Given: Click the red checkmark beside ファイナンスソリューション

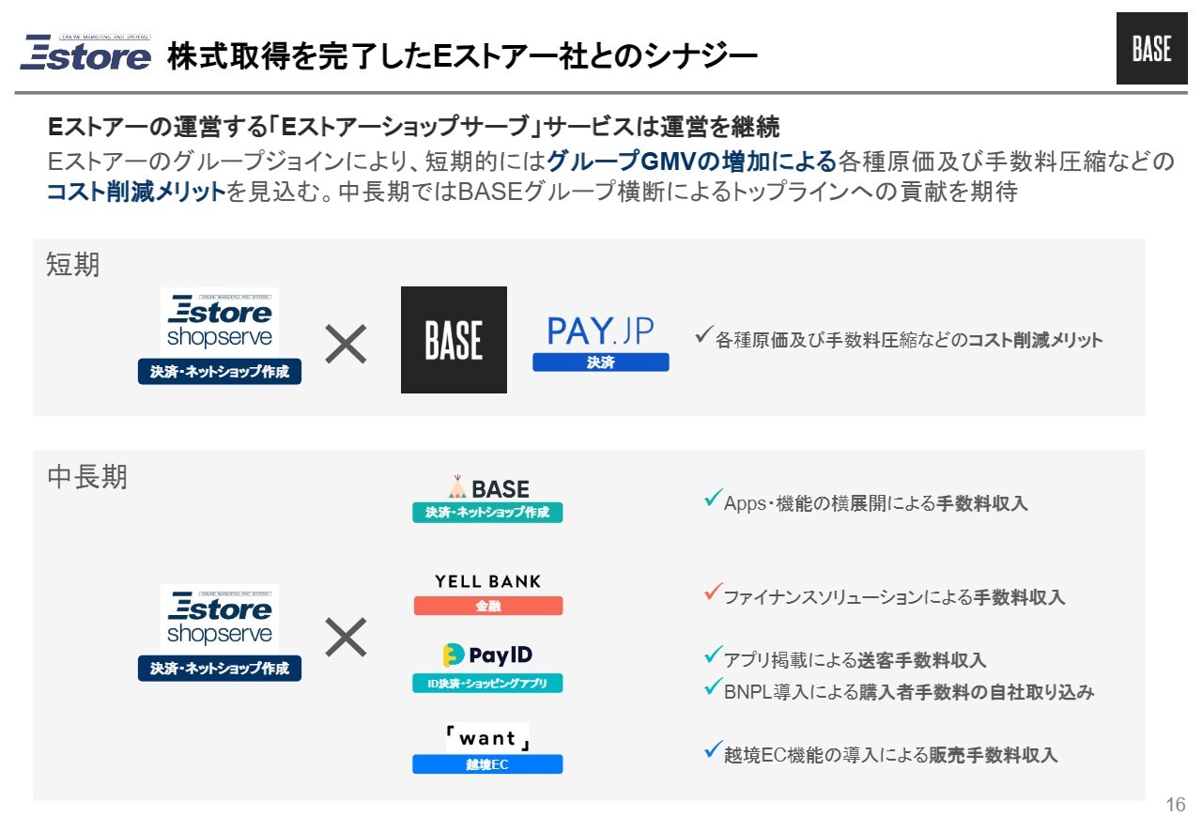Looking at the screenshot, I should click(712, 593).
